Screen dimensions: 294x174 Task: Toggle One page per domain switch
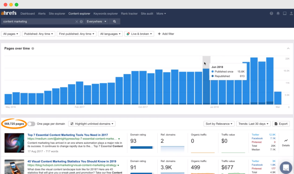point(31,124)
